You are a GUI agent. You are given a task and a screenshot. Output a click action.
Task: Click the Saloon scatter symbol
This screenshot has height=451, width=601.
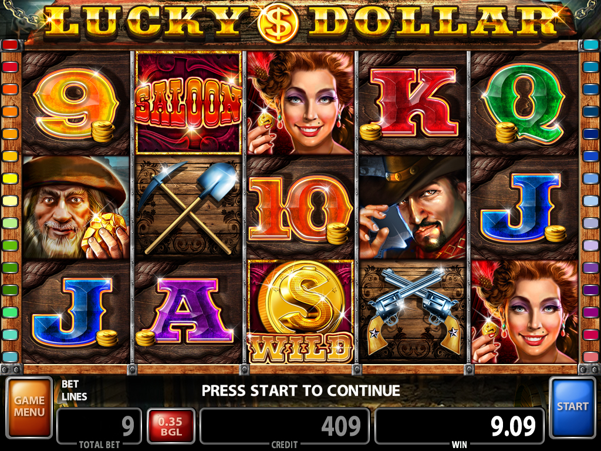pos(188,103)
